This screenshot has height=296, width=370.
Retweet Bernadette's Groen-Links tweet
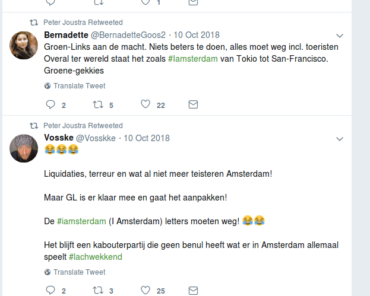[98, 104]
